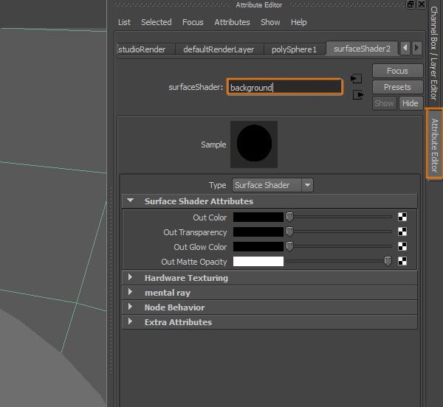Click the Out Color texture map icon
The width and height of the screenshot is (443, 407).
(402, 218)
